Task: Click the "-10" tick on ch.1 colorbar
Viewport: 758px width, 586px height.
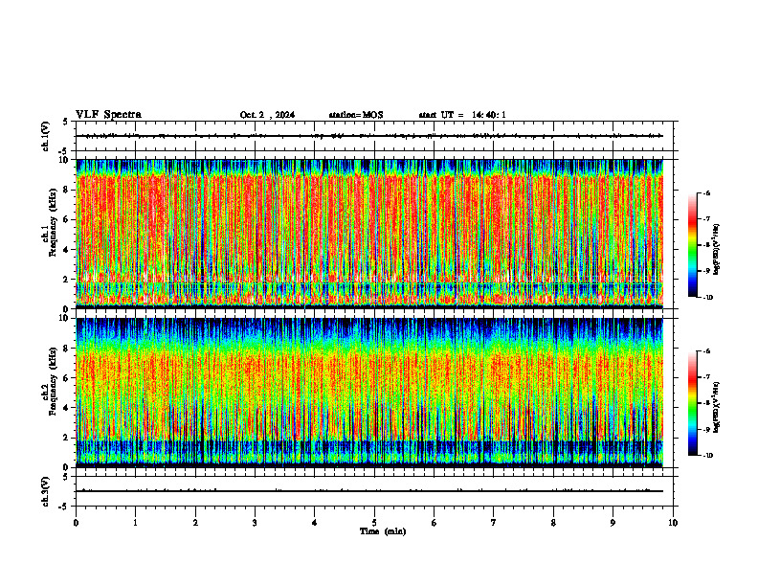Action: (x=708, y=298)
